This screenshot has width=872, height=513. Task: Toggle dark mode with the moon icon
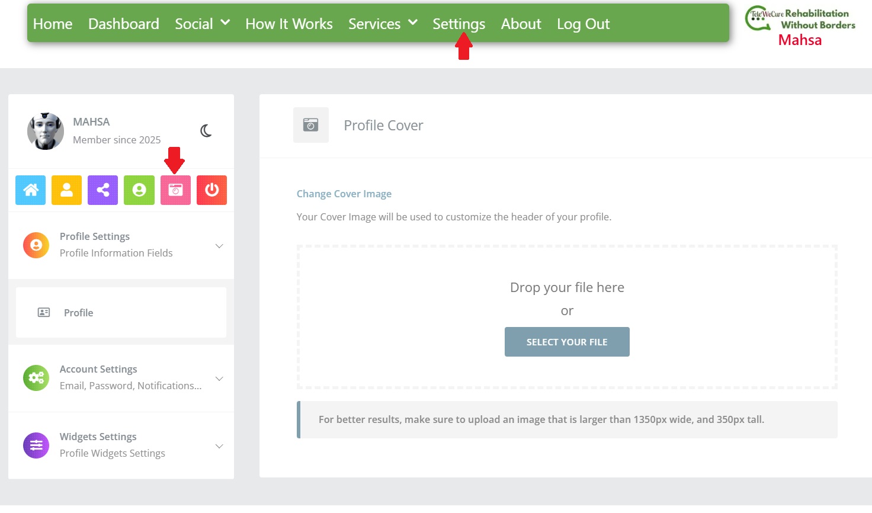click(x=206, y=131)
